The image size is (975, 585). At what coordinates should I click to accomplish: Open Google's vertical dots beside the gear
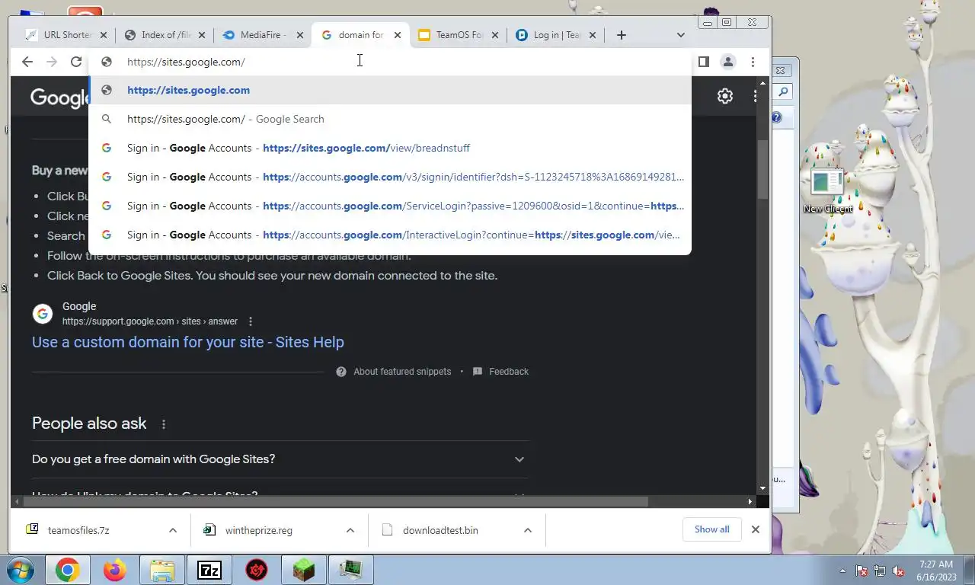click(755, 96)
